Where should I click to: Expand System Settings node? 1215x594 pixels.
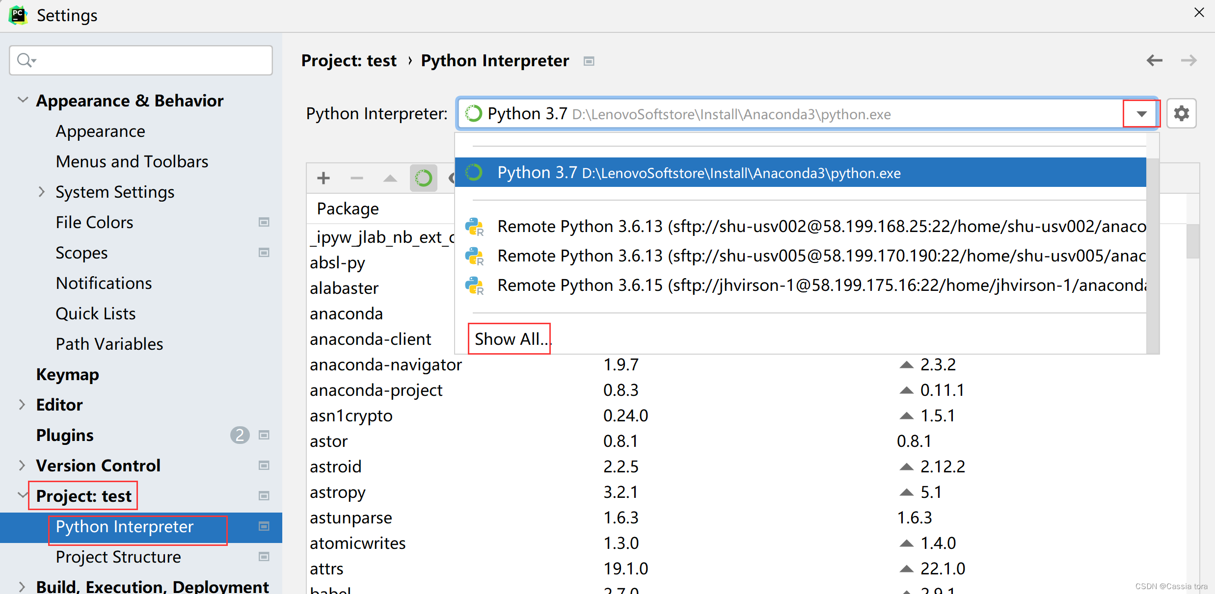(42, 191)
